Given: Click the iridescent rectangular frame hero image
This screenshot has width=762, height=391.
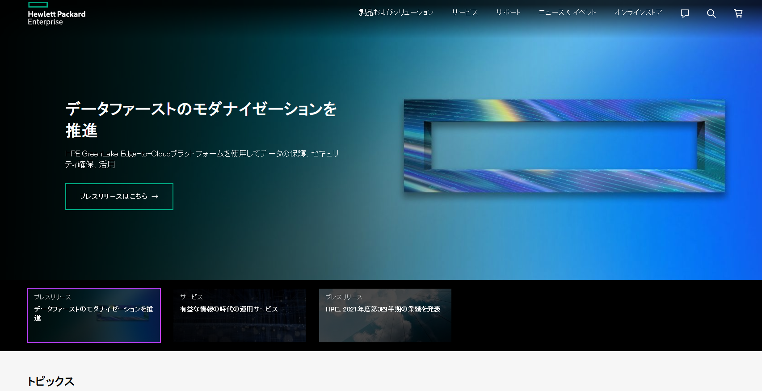Looking at the screenshot, I should 564,146.
